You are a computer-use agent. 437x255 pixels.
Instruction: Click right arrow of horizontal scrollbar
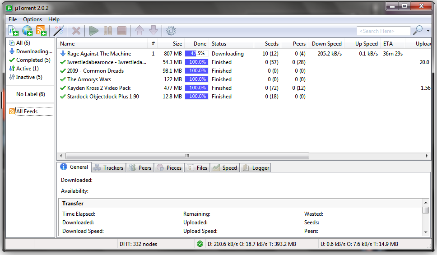point(427,156)
